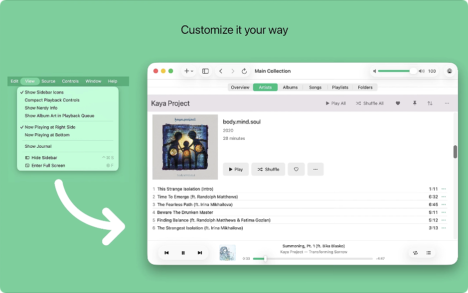468x293 pixels.
Task: Click the Summoning album artwork thumbnail
Action: 228,253
